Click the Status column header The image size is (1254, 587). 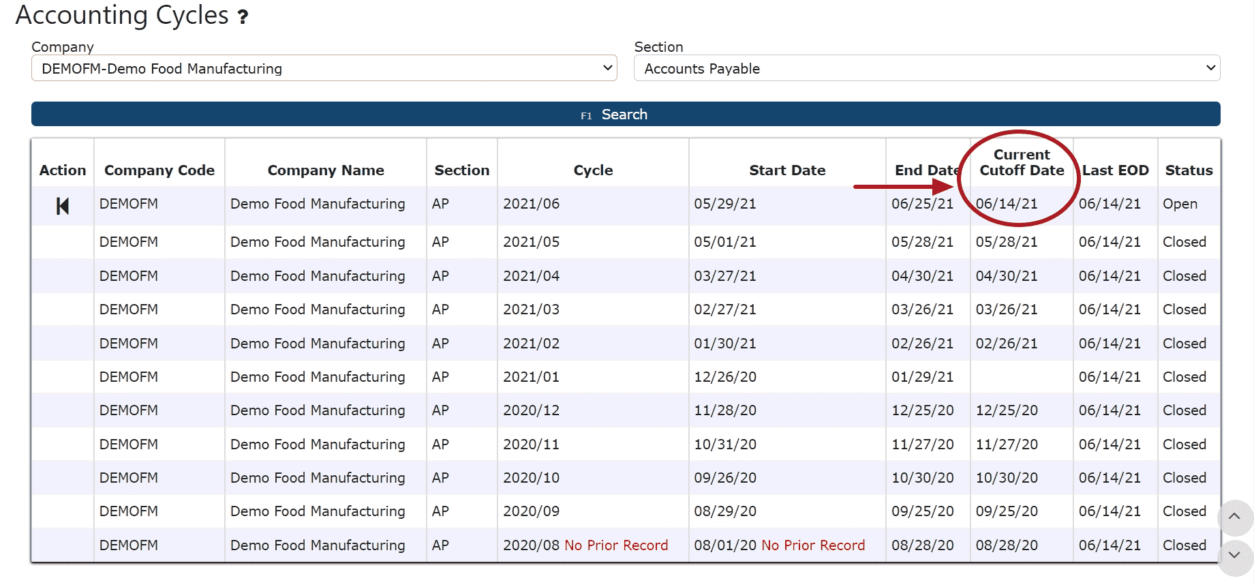pos(1188,170)
